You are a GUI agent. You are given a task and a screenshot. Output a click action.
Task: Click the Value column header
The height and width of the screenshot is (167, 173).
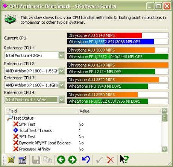(118, 111)
